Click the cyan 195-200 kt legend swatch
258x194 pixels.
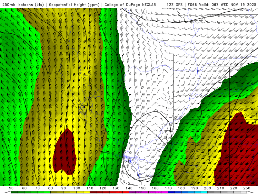click(x=204, y=192)
